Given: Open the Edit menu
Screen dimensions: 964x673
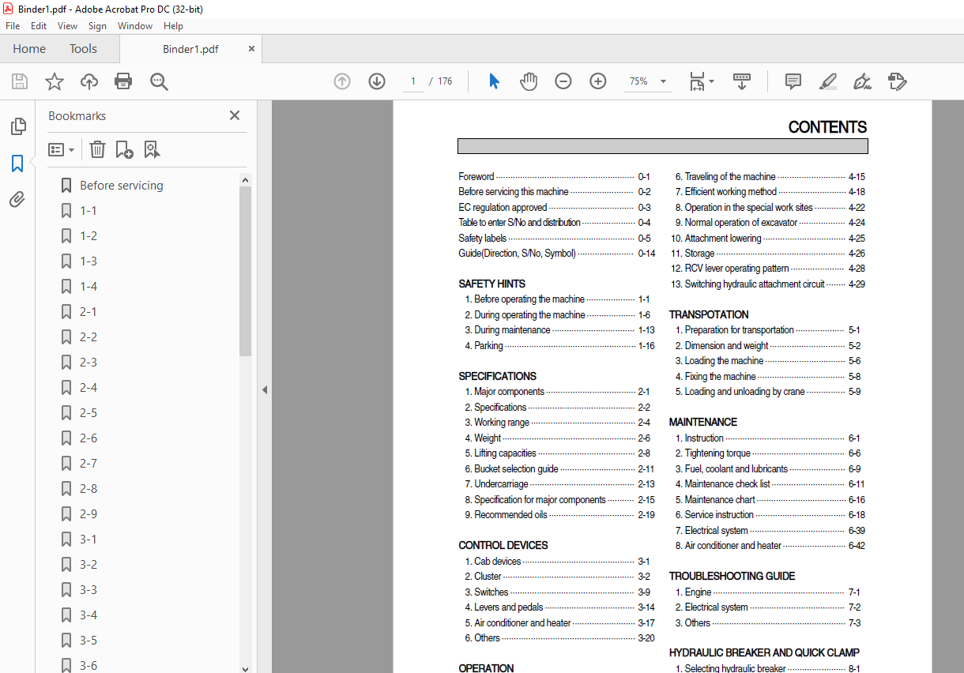Looking at the screenshot, I should [x=39, y=26].
